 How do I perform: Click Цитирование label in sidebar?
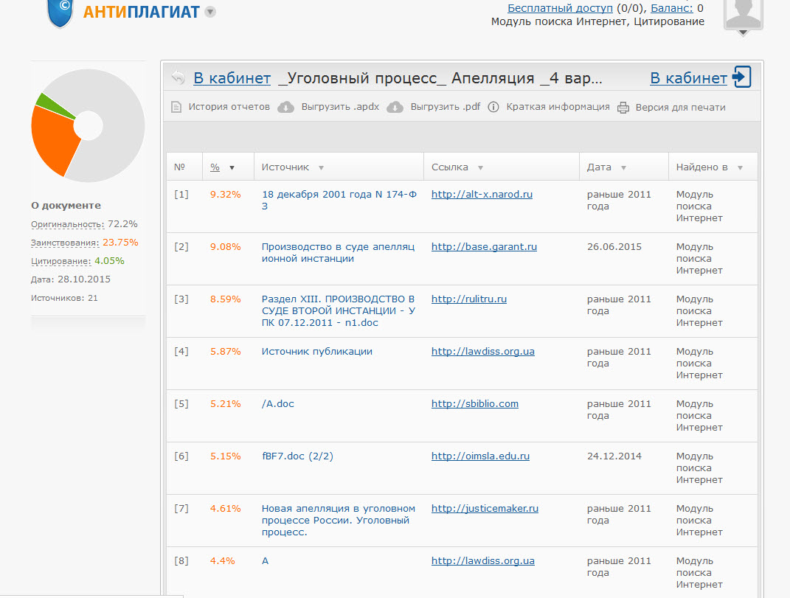point(61,261)
